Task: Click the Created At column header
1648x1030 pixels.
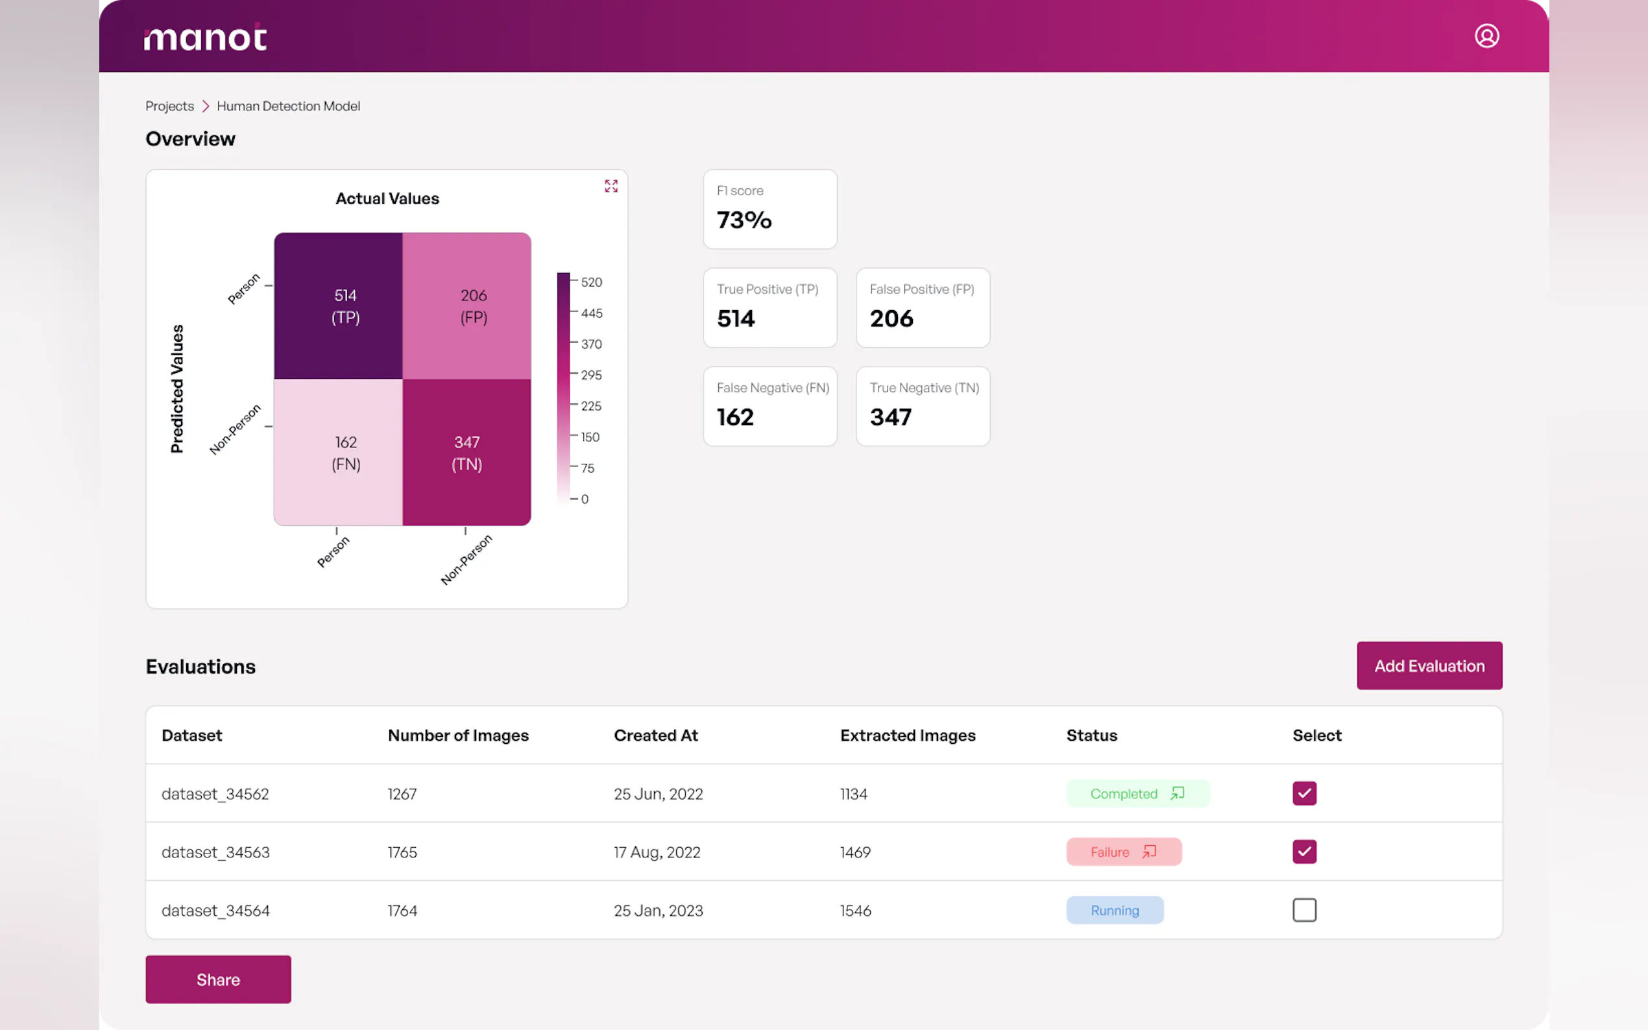Action: click(x=655, y=735)
